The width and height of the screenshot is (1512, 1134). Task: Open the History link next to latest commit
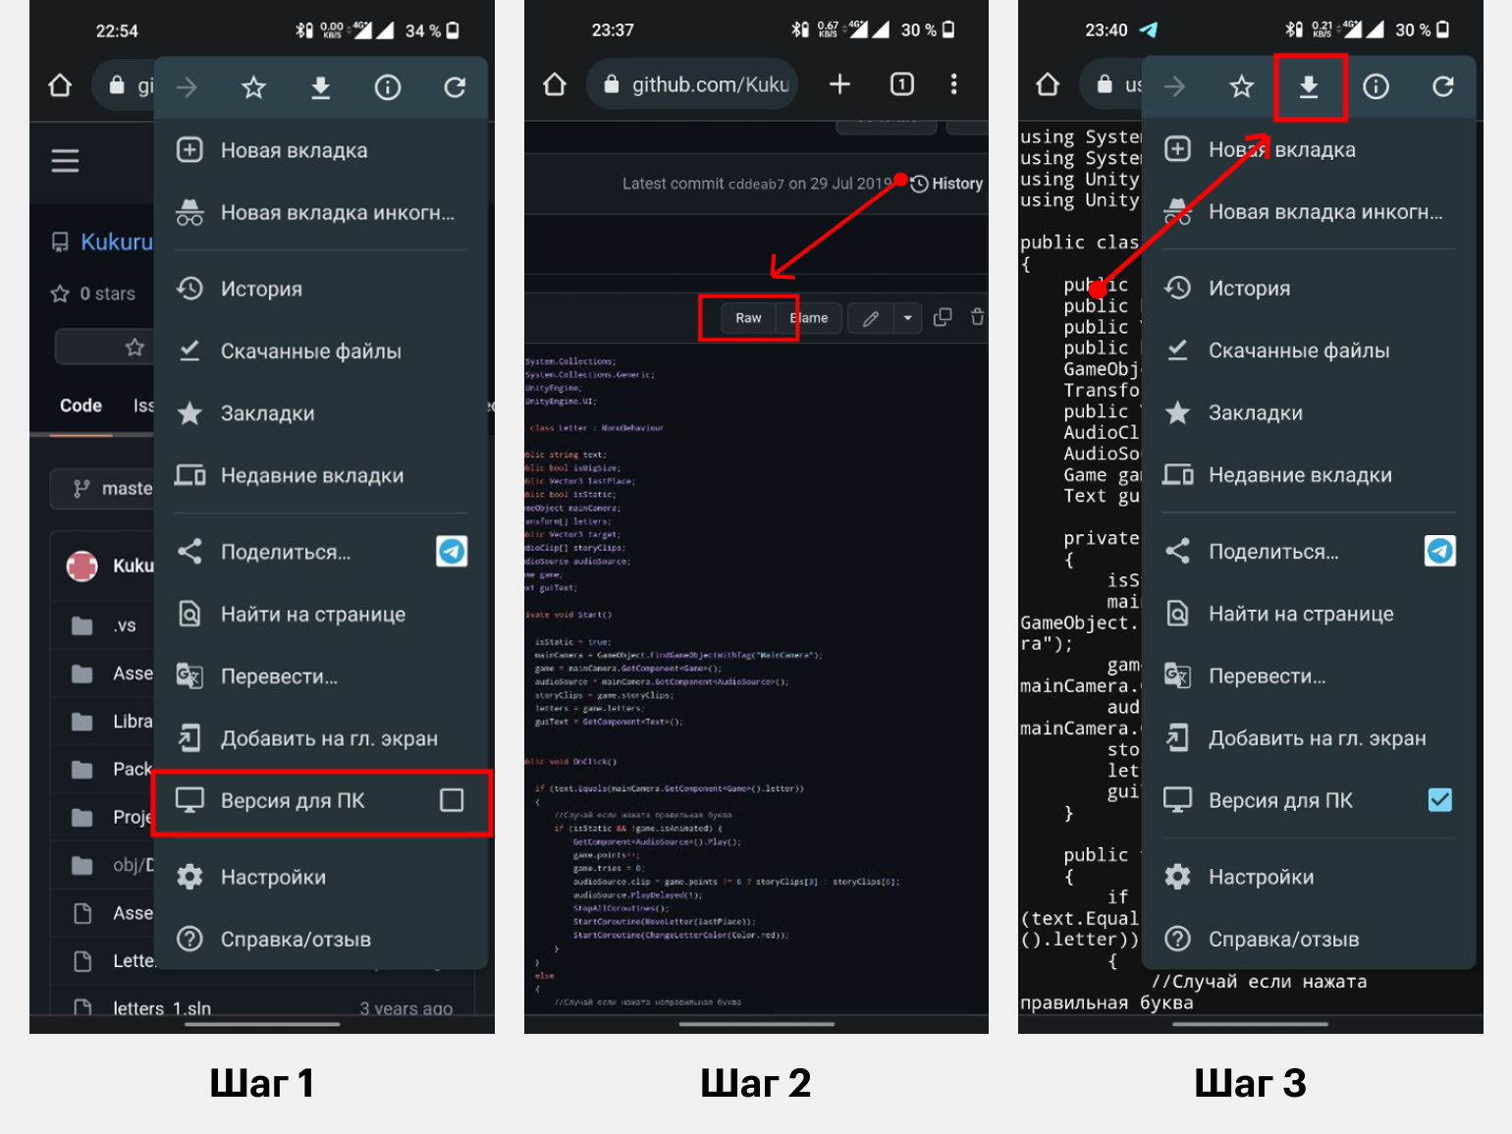tap(946, 184)
